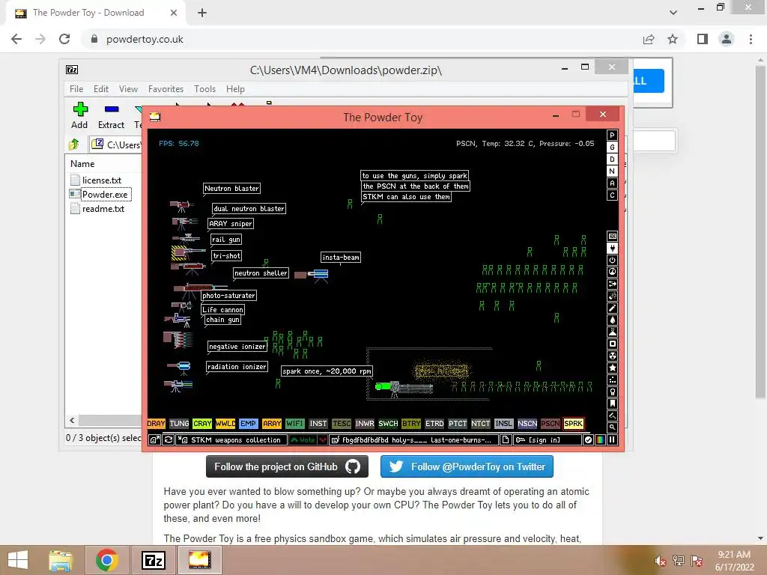Open the Favorites menu in 7-Zip
The width and height of the screenshot is (767, 575).
[x=166, y=89]
